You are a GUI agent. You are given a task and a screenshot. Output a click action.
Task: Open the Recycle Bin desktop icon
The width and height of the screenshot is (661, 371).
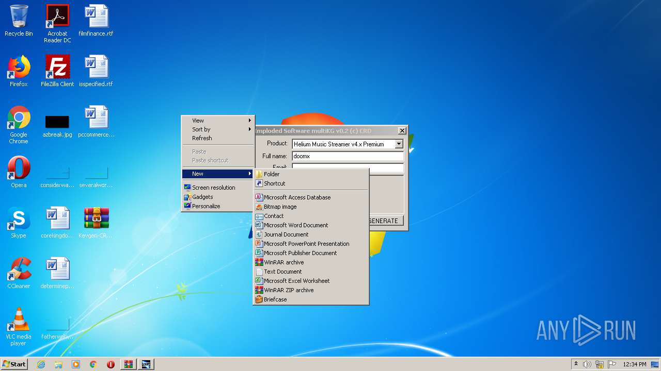click(x=19, y=21)
